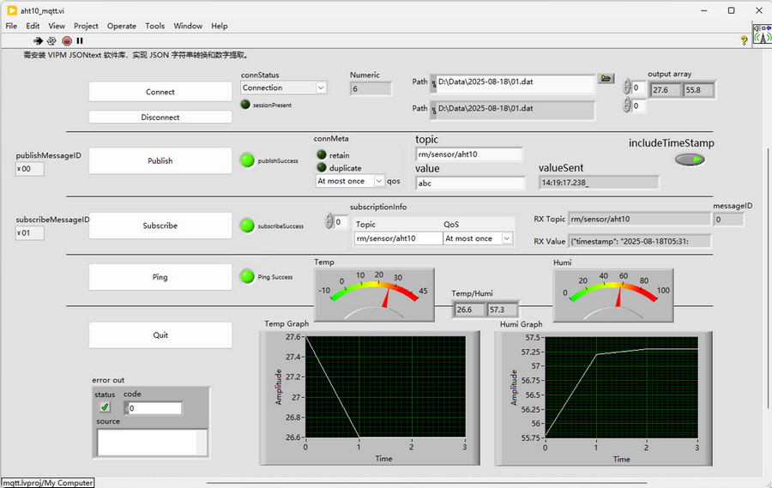This screenshot has height=488, width=772.
Task: Click the error out source text box
Action: 152,443
